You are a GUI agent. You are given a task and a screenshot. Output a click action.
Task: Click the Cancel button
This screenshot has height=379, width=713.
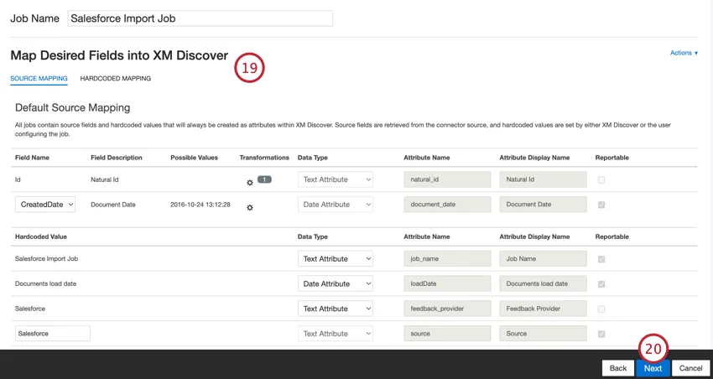690,368
